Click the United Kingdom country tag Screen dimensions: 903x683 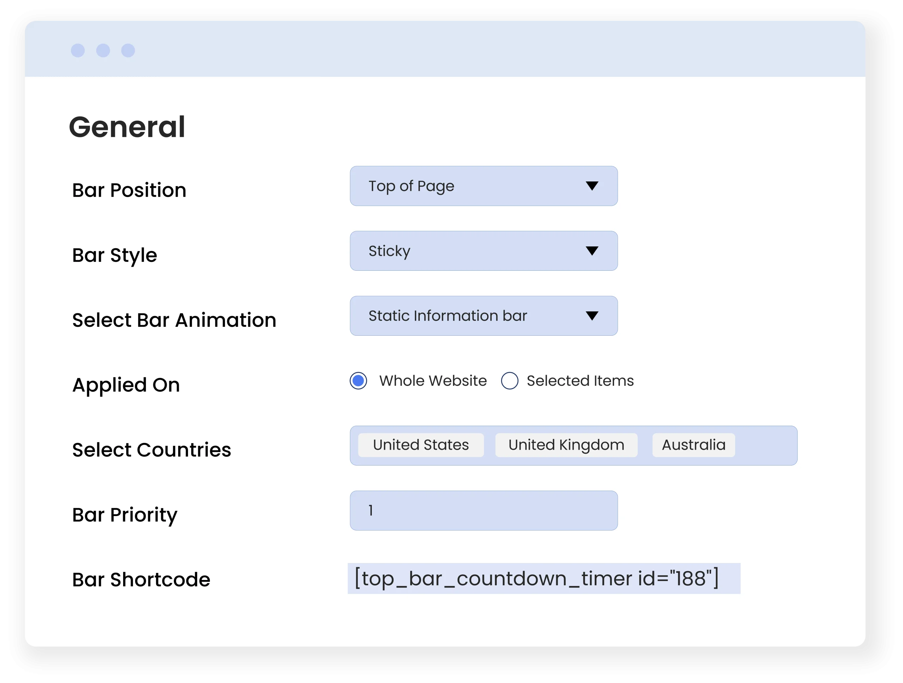(566, 445)
